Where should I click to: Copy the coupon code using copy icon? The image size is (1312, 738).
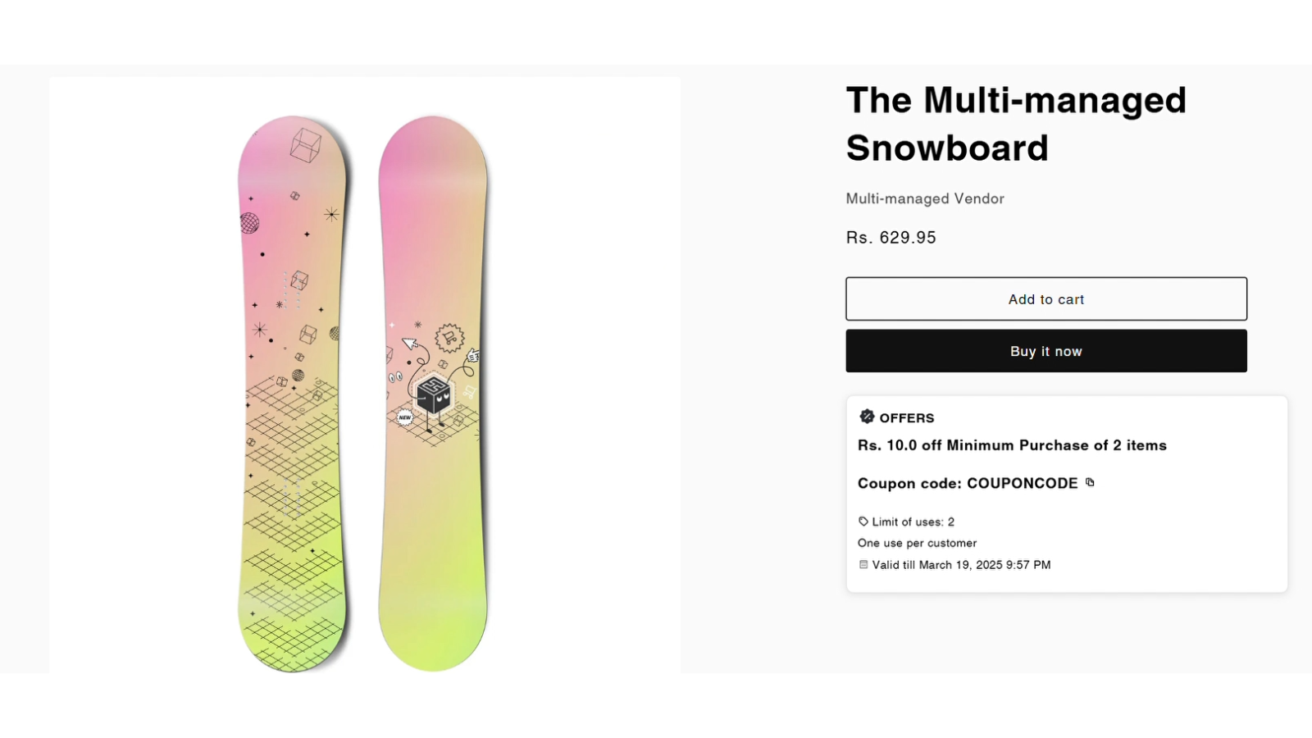(1090, 482)
